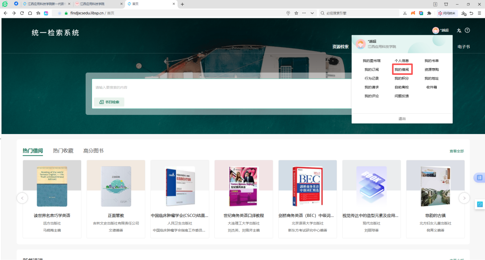Open the help question mark icon
485x260 pixels.
[467, 31]
